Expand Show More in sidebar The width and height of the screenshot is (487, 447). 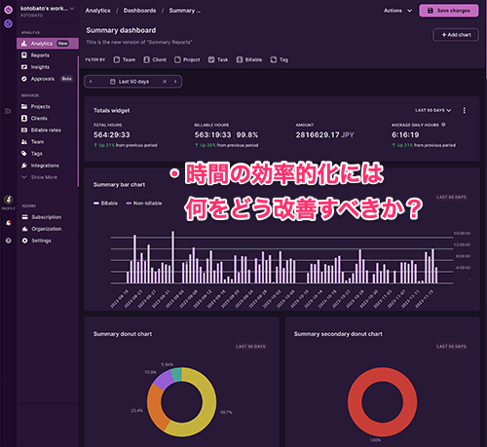point(39,177)
